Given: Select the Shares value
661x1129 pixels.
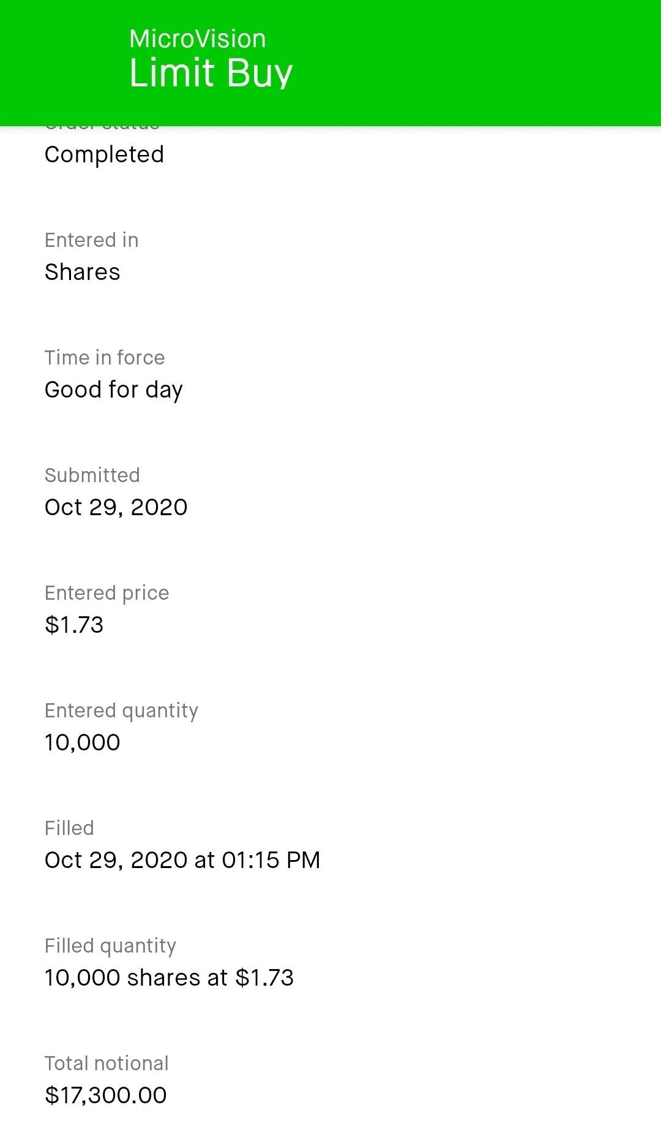Looking at the screenshot, I should 82,272.
